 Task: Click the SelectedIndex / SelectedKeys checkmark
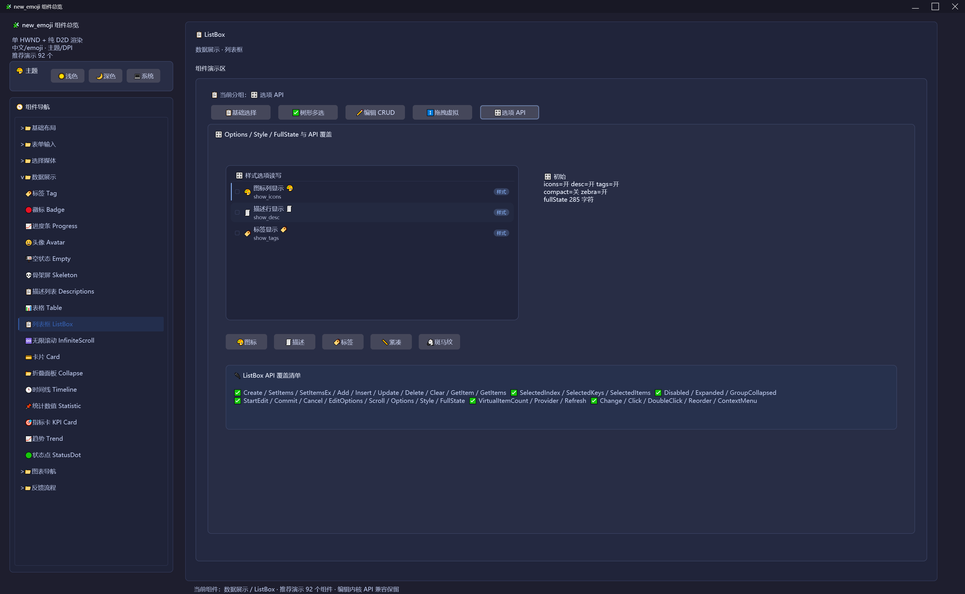coord(514,393)
